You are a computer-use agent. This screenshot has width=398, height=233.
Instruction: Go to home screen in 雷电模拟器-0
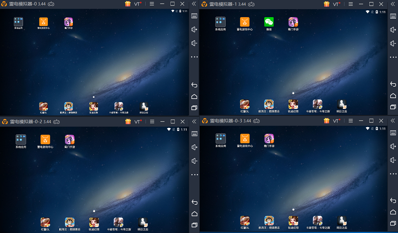coord(194,96)
